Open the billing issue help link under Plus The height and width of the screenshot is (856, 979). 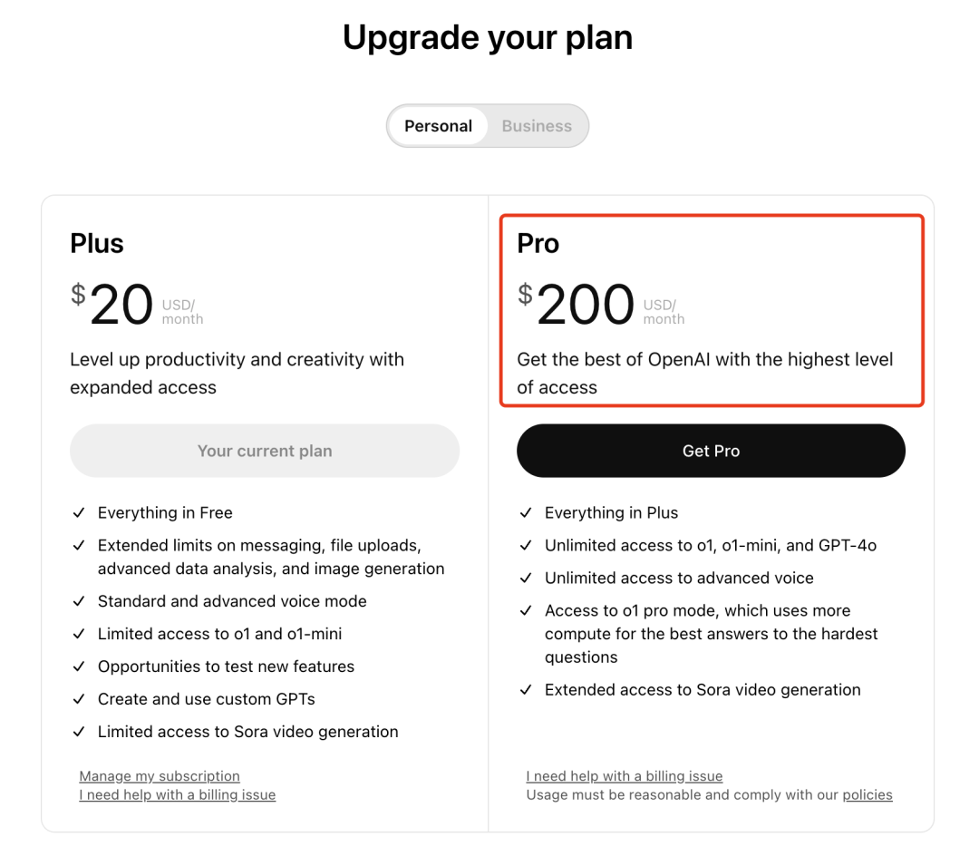[178, 795]
